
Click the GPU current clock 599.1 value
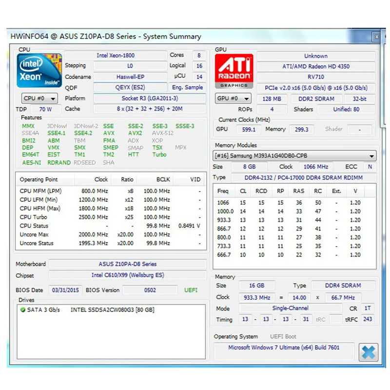pyautogui.click(x=249, y=129)
